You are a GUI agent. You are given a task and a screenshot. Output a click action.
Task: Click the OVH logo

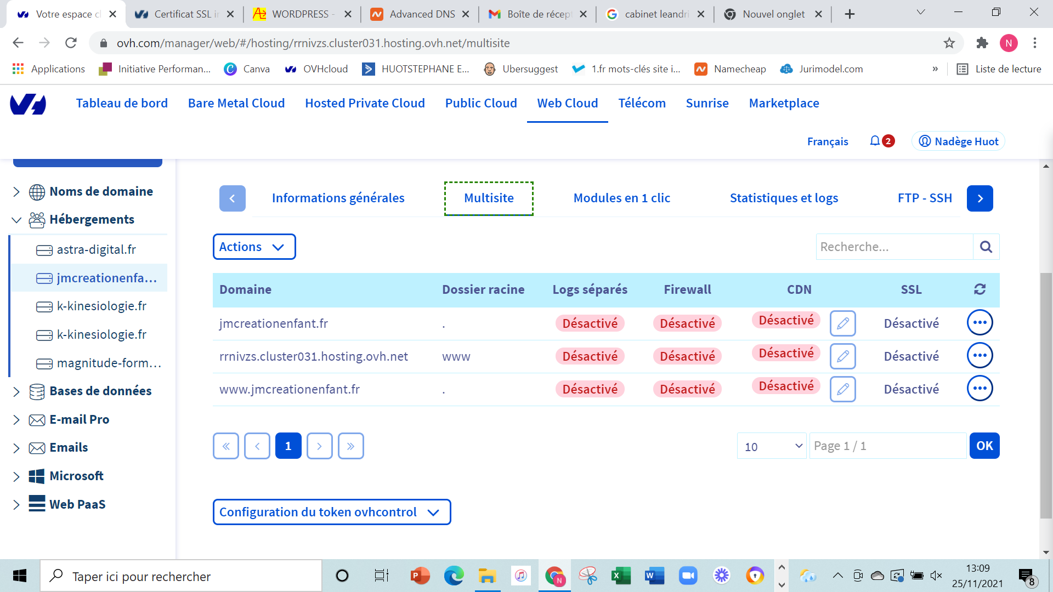pos(28,104)
